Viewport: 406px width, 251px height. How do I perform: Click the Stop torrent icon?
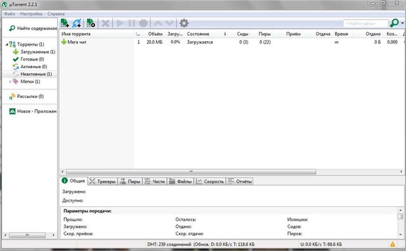143,23
